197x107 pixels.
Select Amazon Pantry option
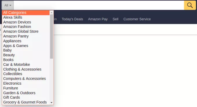(x=26, y=36)
